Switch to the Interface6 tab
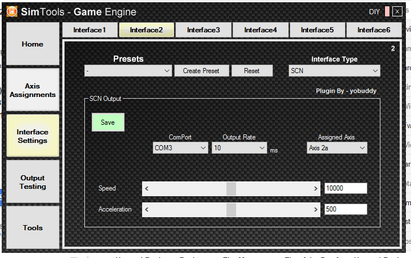Screen dimensions: 411x258 tap(374, 30)
